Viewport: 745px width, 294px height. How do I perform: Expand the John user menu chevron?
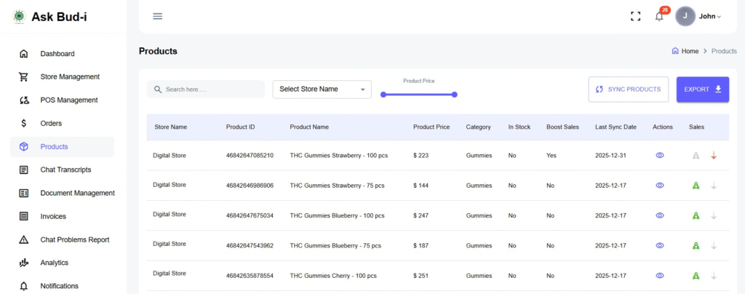click(719, 17)
